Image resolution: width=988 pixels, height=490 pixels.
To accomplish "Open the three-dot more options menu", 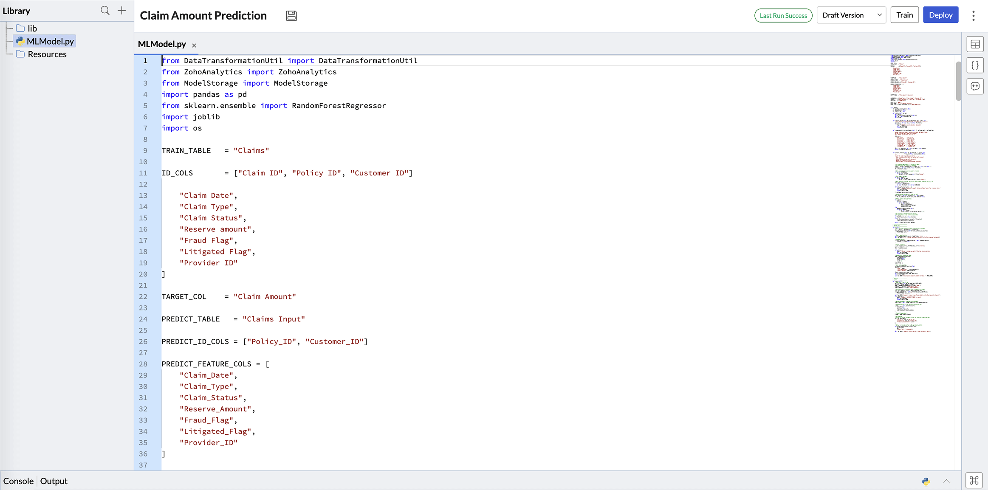I will tap(973, 16).
